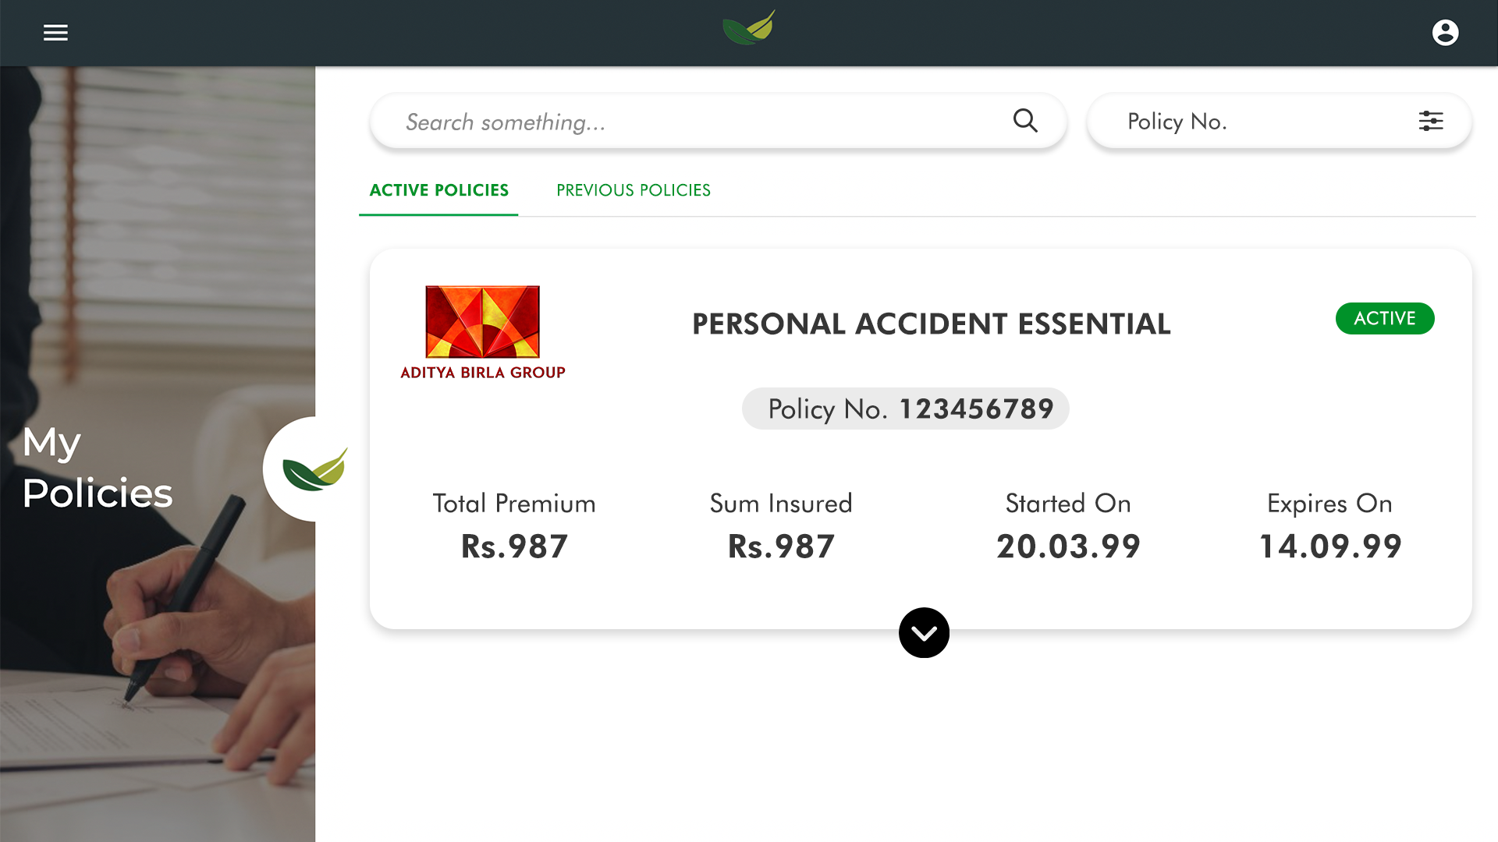Click the search magnifier icon
Viewport: 1498px width, 842px height.
point(1025,121)
